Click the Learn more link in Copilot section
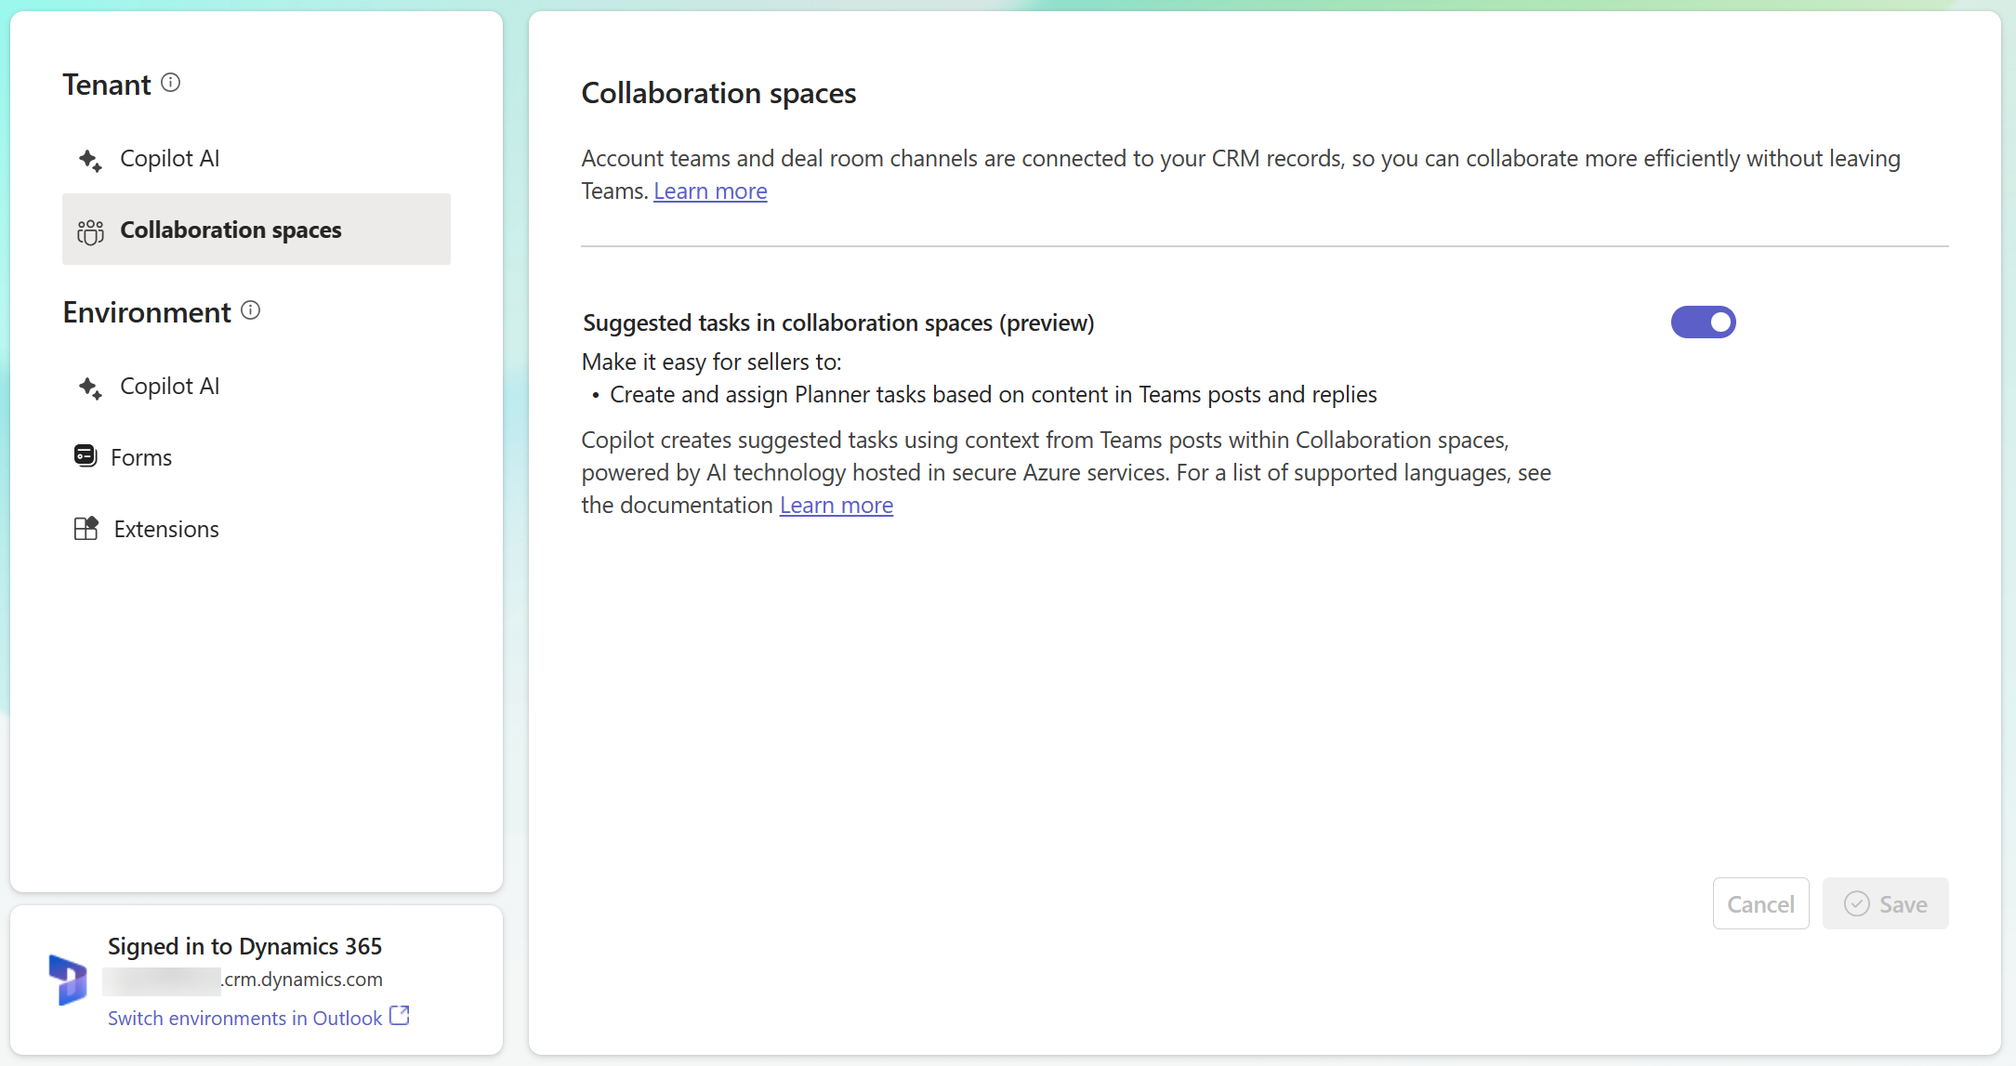The image size is (2016, 1066). (x=836, y=507)
